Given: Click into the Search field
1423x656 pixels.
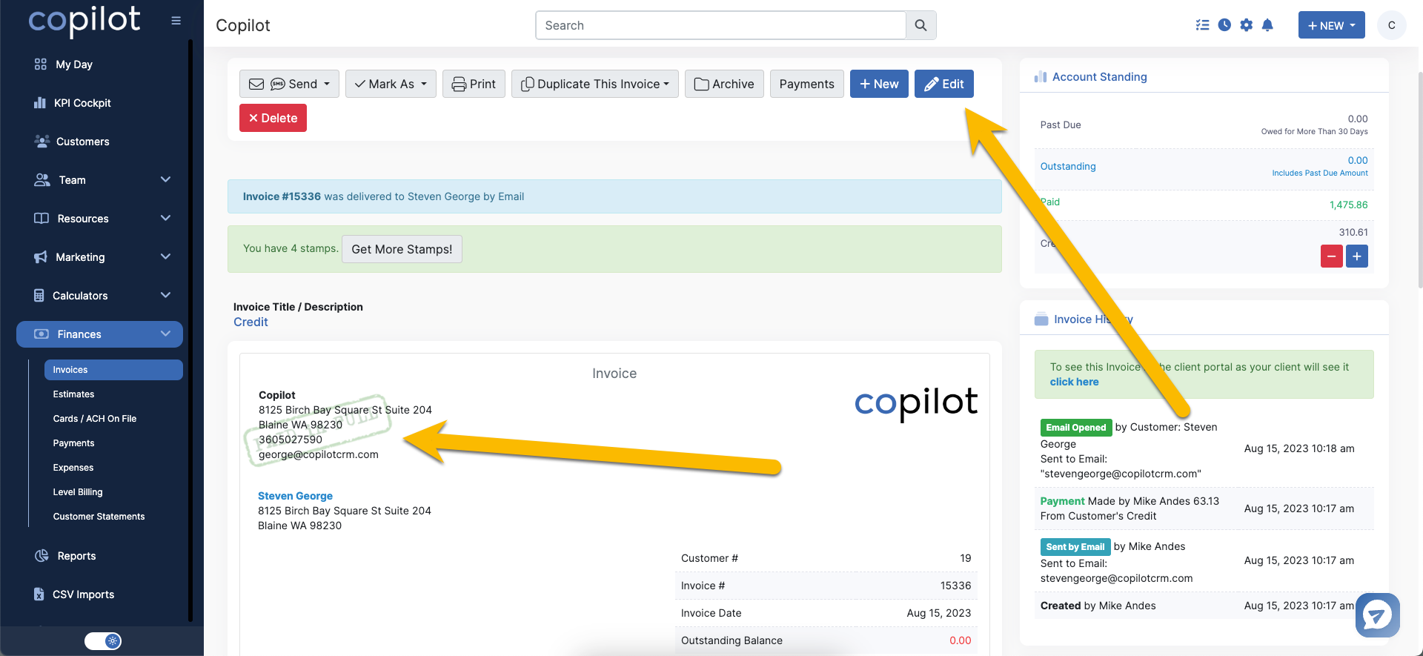Looking at the screenshot, I should 720,25.
